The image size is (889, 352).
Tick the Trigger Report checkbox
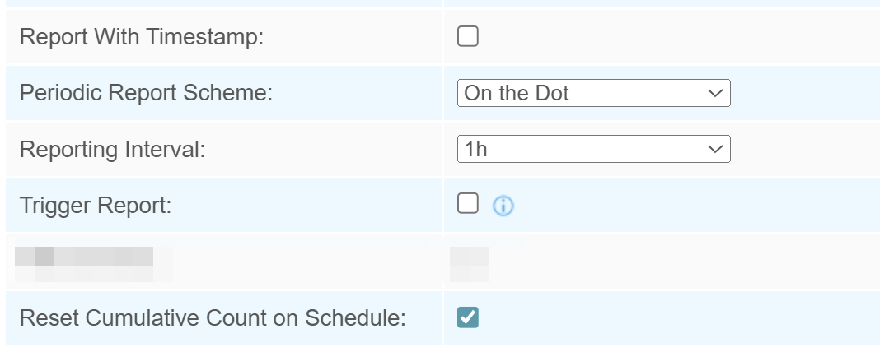click(x=468, y=205)
